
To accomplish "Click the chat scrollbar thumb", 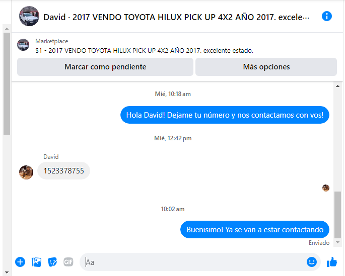I will coord(337,215).
